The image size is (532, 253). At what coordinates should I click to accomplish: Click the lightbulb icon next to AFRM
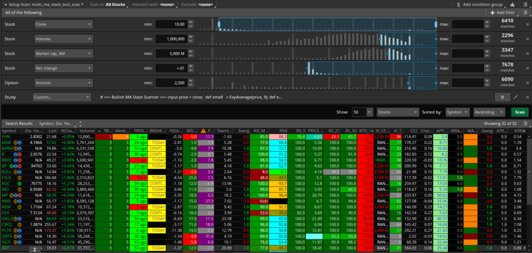20,148
